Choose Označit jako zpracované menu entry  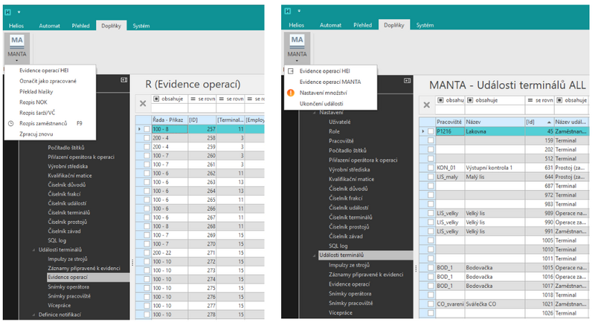coord(48,81)
